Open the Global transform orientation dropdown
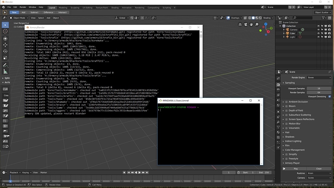The height and width of the screenshot is (188, 334). (x=122, y=18)
